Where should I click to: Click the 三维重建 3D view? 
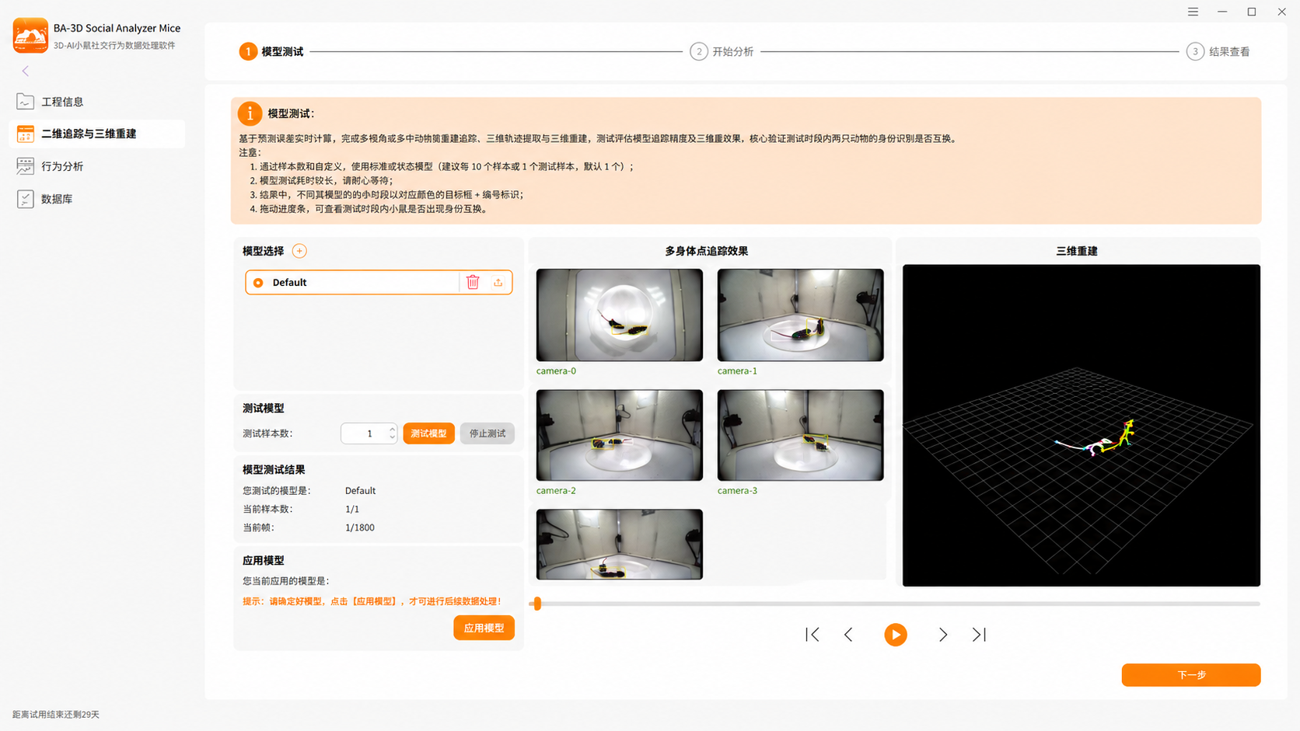[1082, 426]
